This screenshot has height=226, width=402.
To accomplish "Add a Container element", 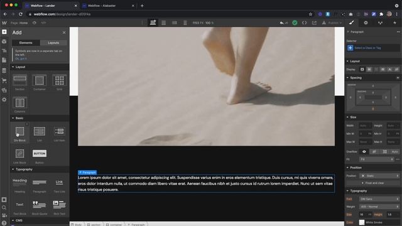I will (40, 82).
